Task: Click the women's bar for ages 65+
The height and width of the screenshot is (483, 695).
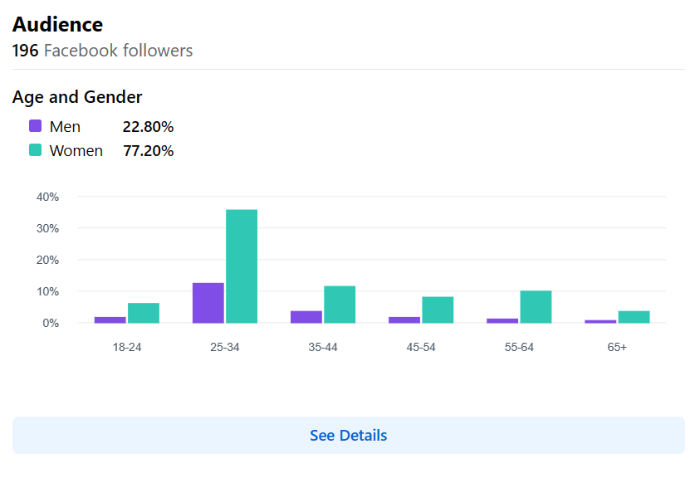Action: pyautogui.click(x=634, y=317)
